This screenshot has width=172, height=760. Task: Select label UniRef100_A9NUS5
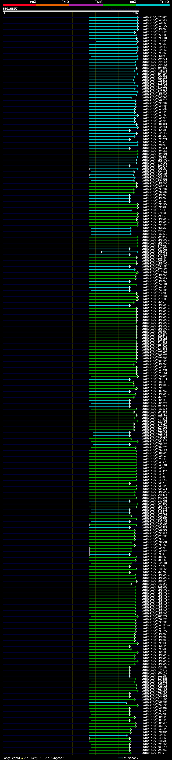pyautogui.click(x=154, y=151)
